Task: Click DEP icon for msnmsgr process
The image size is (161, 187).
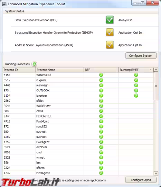Action: tap(101, 85)
